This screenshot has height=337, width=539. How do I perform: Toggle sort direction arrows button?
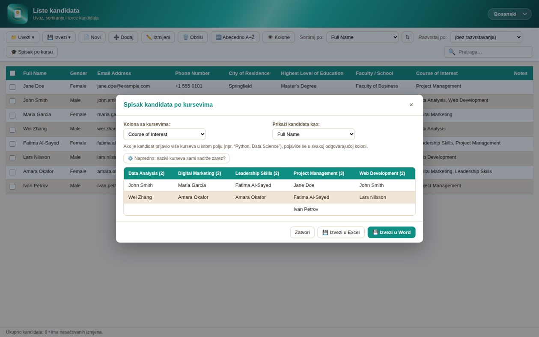point(407,37)
